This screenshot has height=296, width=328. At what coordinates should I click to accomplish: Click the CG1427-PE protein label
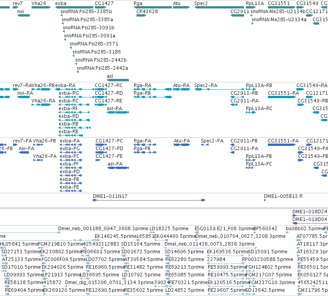(109, 156)
